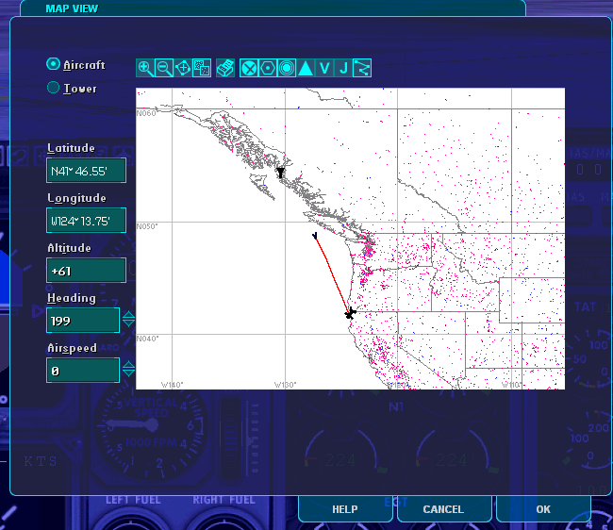The height and width of the screenshot is (530, 613).
Task: Click the Airspeed value field
Action: point(83,371)
